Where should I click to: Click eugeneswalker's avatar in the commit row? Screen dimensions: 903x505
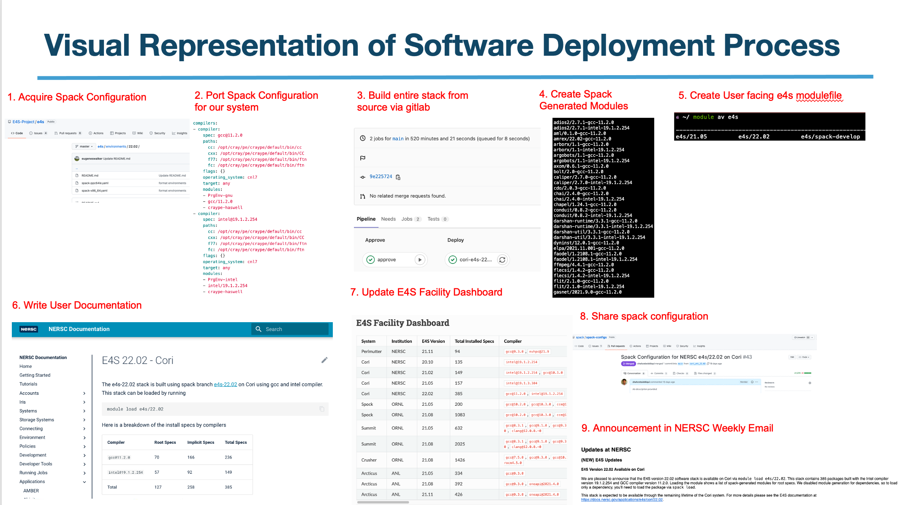pos(77,159)
